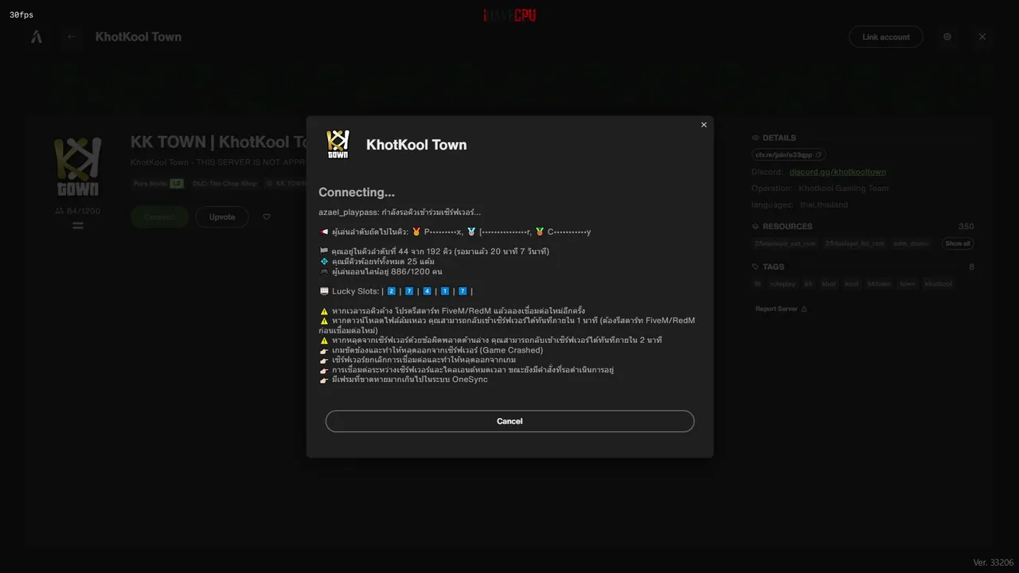Favorite the server with the heart icon
Screen dimensions: 1019x573
pos(267,216)
